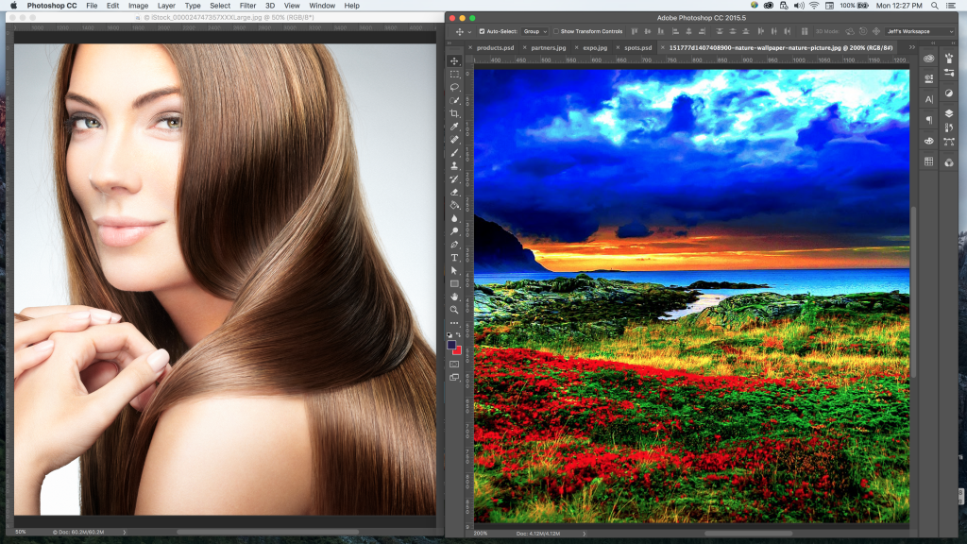Open the Jeff's Workspace dropdown
The image size is (967, 544).
[920, 31]
